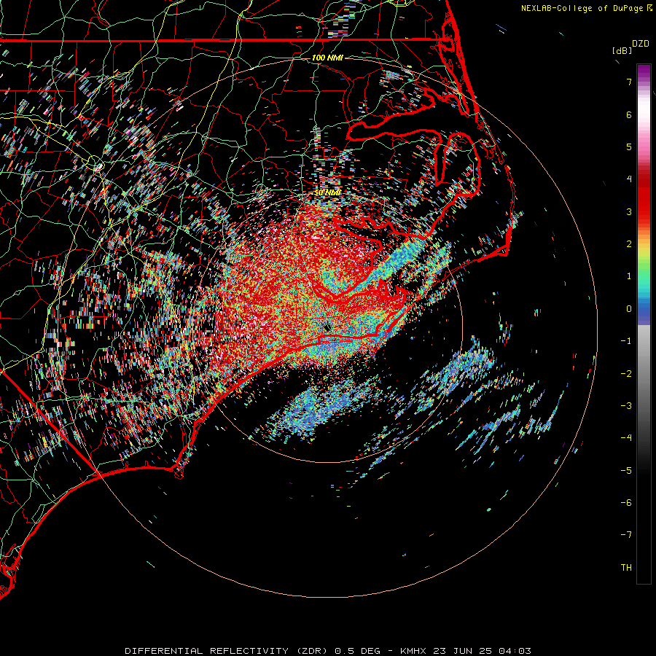Click the 5 value on color scale
Viewport: 656px width, 656px height.
point(629,147)
